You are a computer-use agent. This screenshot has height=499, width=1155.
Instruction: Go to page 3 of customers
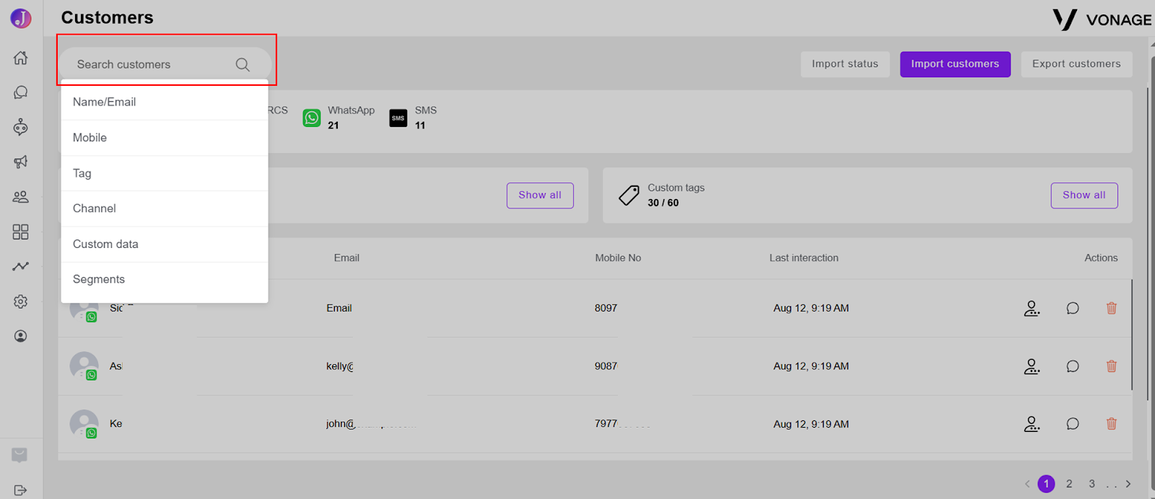(x=1091, y=484)
